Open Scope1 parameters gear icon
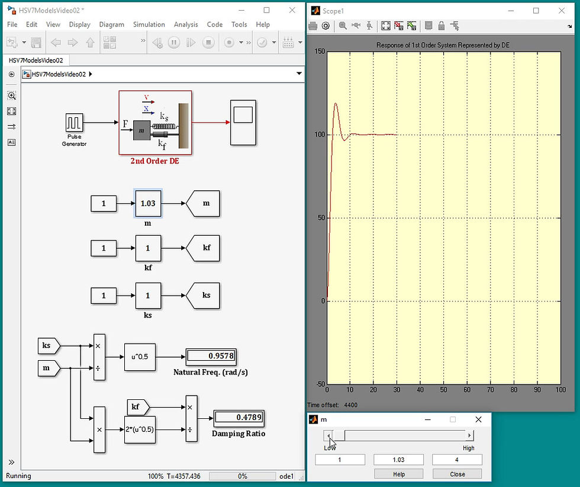The image size is (580, 487). tap(326, 26)
